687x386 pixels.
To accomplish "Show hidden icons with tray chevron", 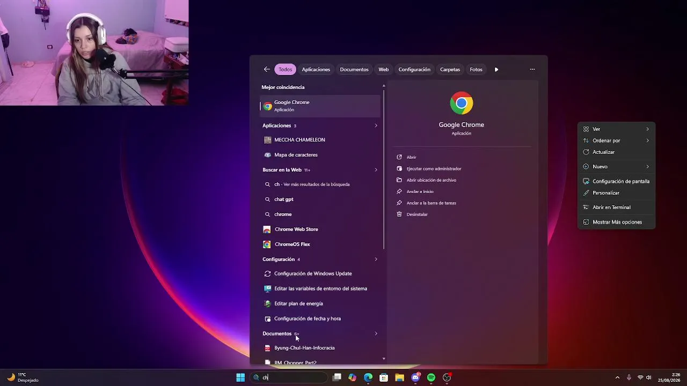I will [617, 377].
